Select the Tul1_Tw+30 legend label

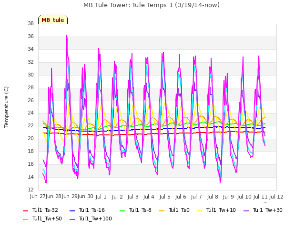point(268,210)
